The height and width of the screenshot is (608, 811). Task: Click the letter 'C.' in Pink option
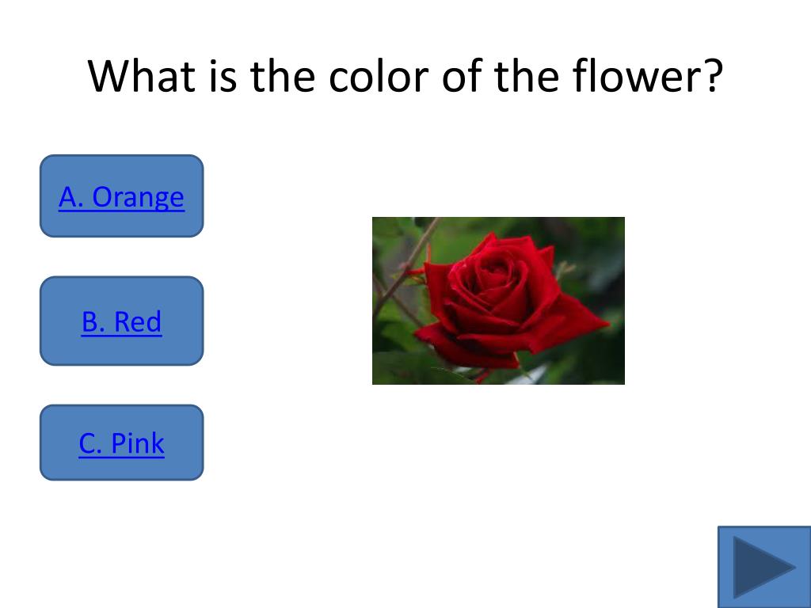[90, 443]
